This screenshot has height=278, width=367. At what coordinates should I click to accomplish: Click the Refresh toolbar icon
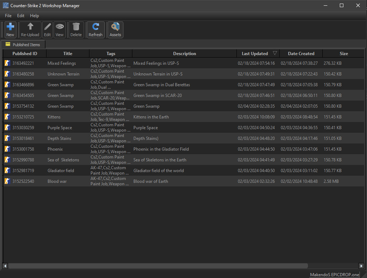tap(96, 26)
